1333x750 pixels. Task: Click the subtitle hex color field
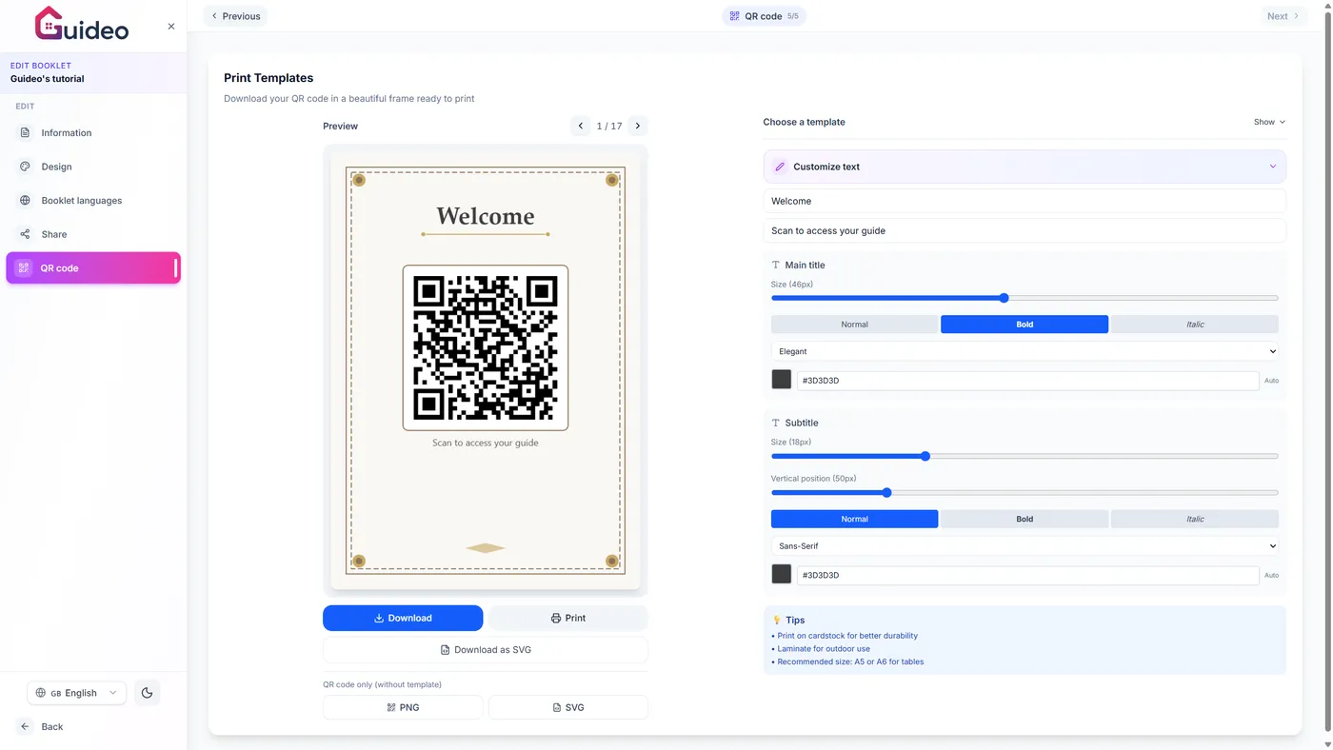pyautogui.click(x=1027, y=575)
